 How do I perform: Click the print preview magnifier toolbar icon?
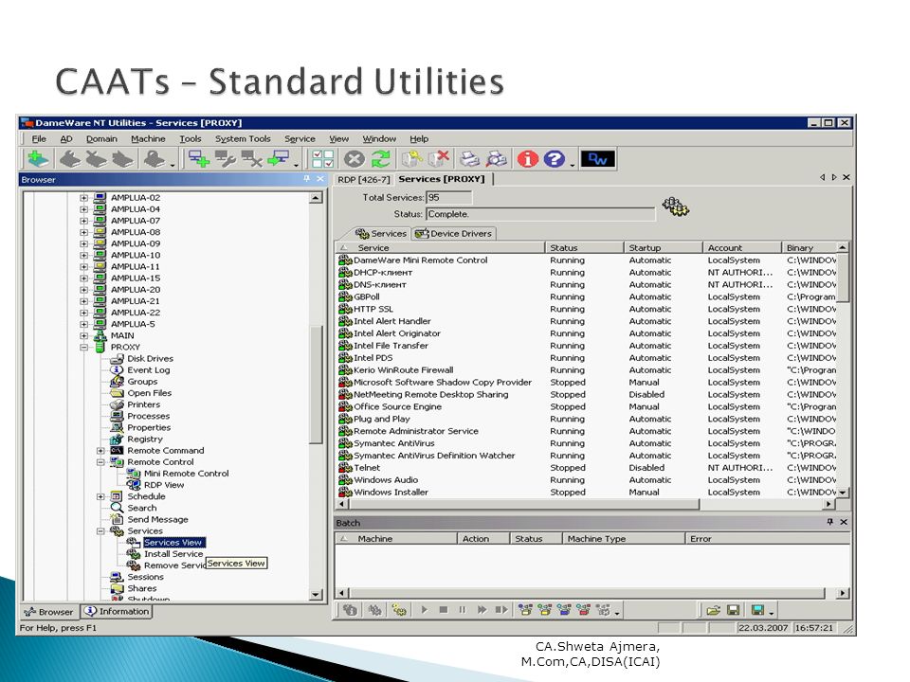coord(497,159)
